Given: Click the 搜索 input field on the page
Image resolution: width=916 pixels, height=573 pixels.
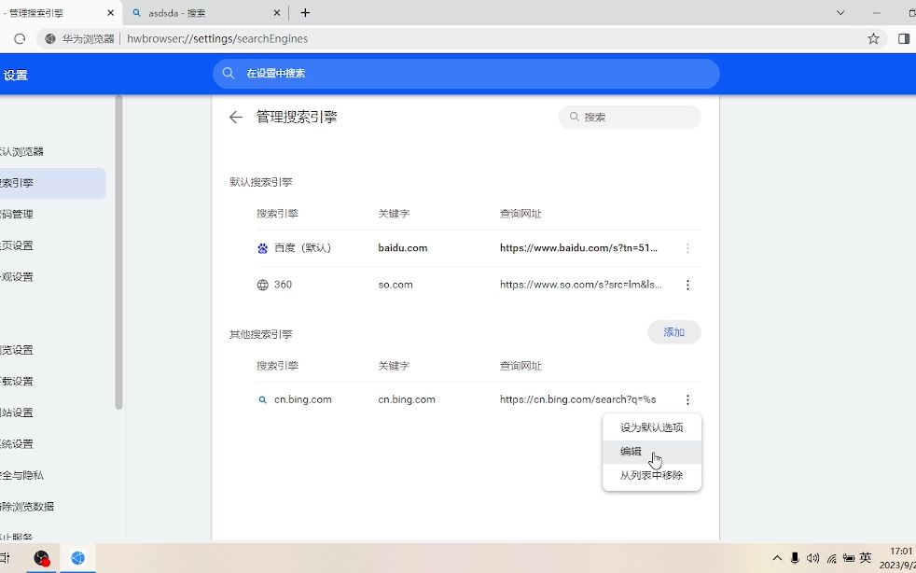Looking at the screenshot, I should 630,117.
